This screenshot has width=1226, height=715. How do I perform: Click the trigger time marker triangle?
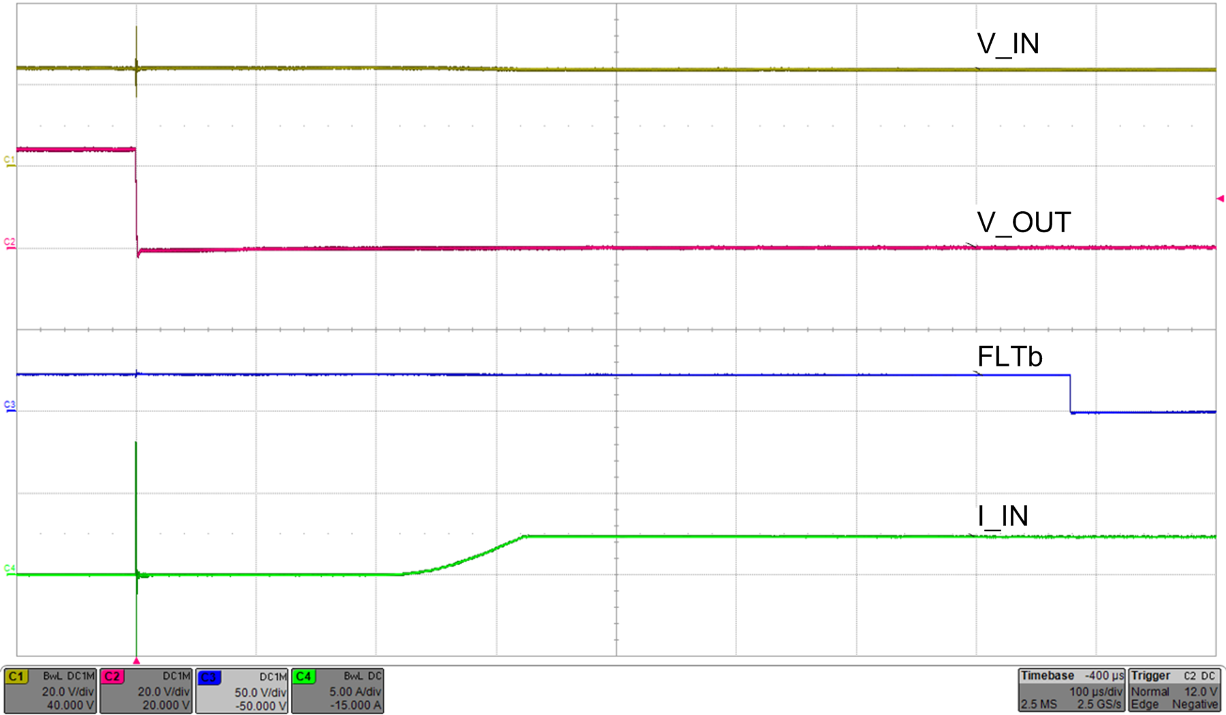[x=136, y=660]
